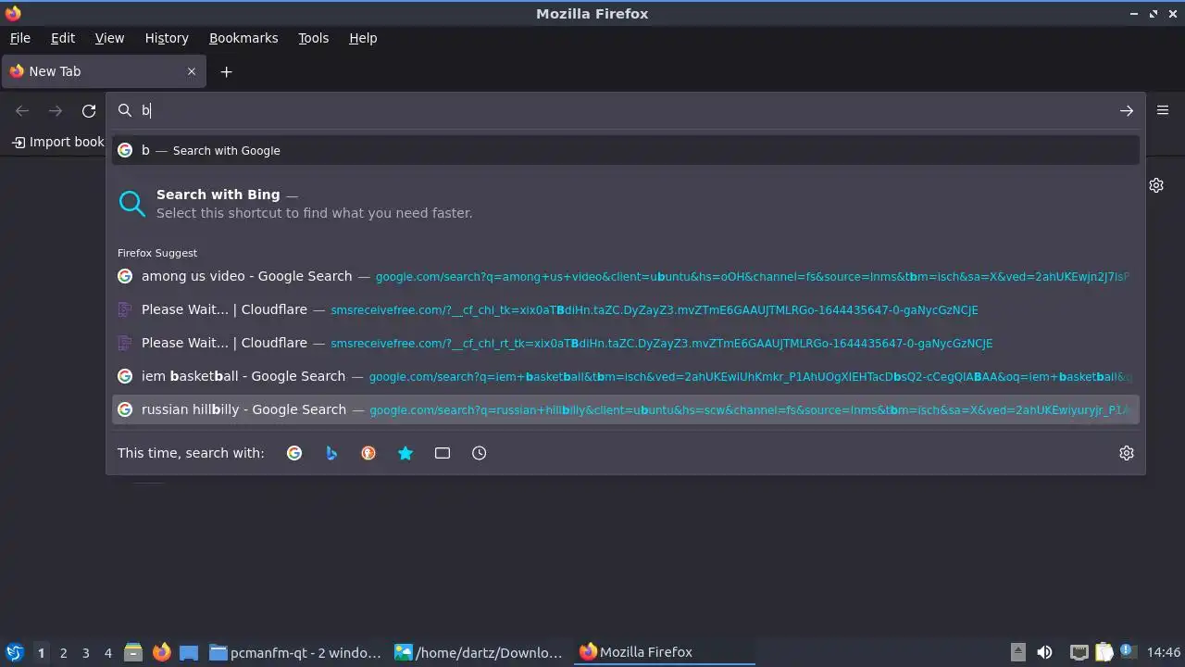
Task: Click the back navigation arrow
Action: click(22, 111)
